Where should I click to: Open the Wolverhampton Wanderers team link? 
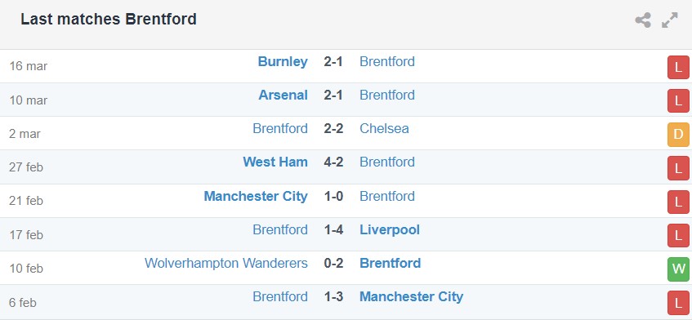(x=226, y=263)
